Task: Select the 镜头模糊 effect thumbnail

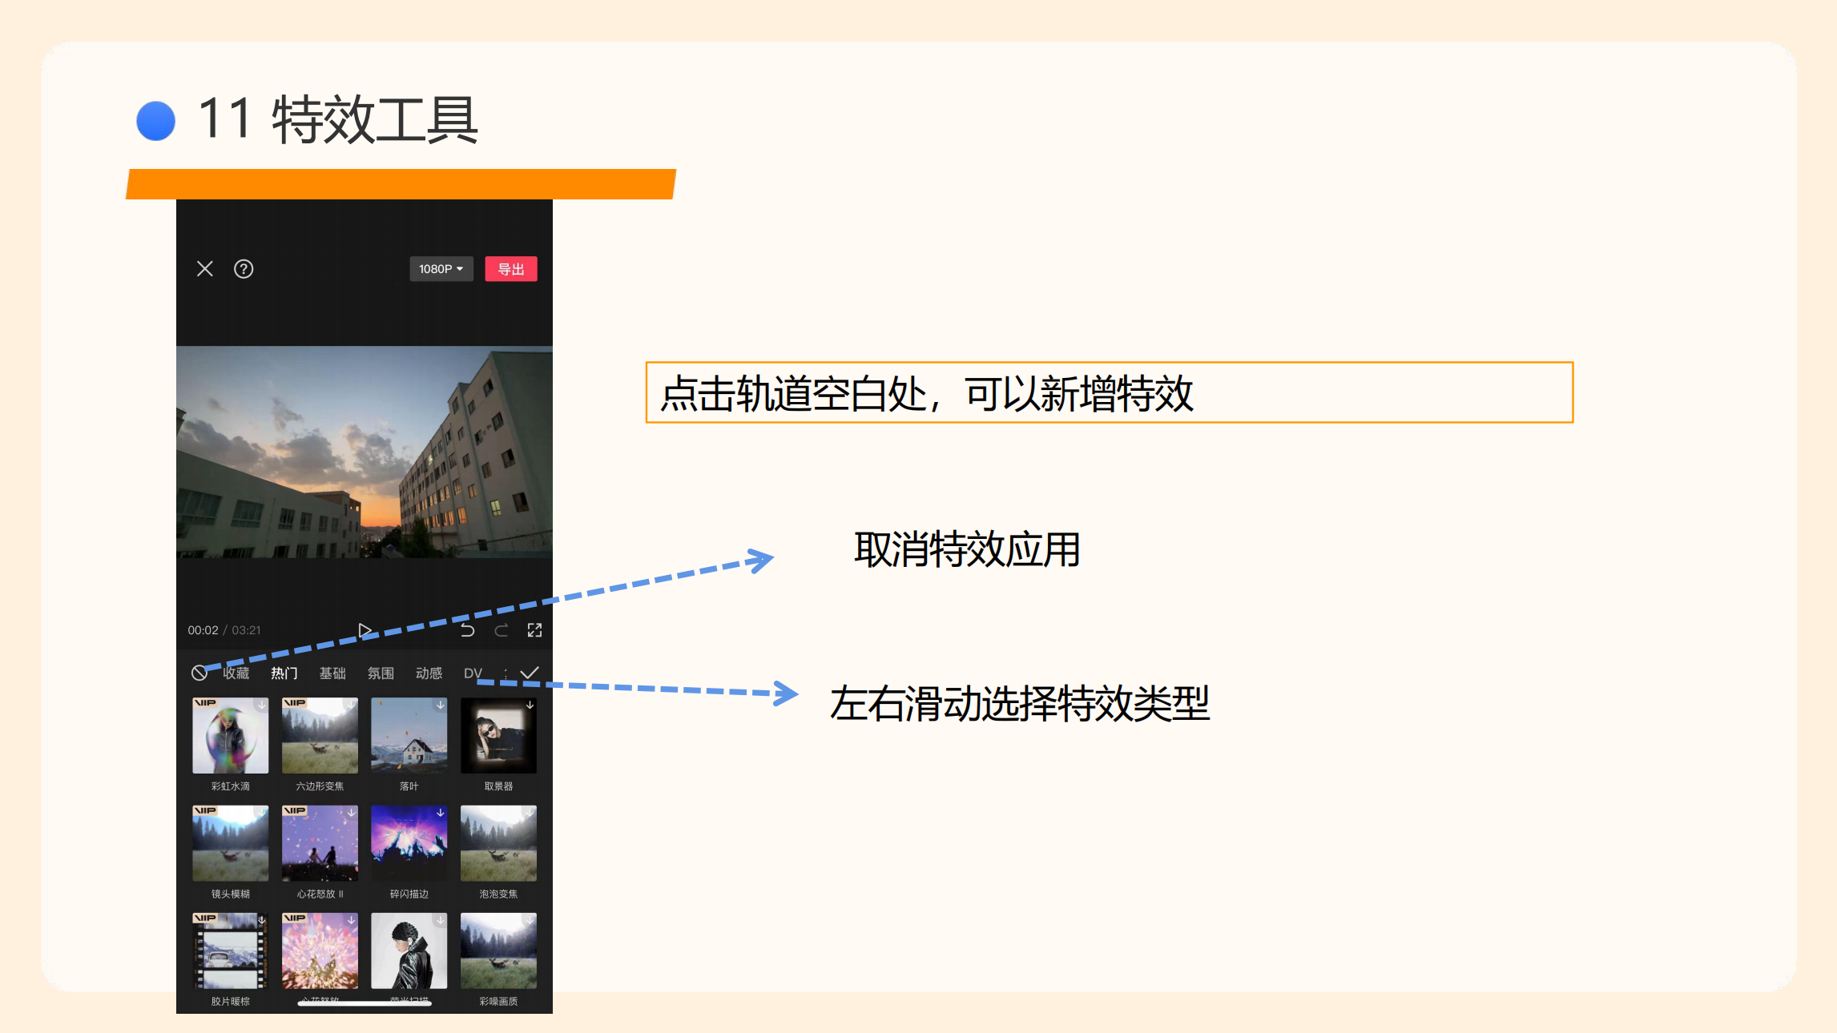Action: tap(231, 843)
